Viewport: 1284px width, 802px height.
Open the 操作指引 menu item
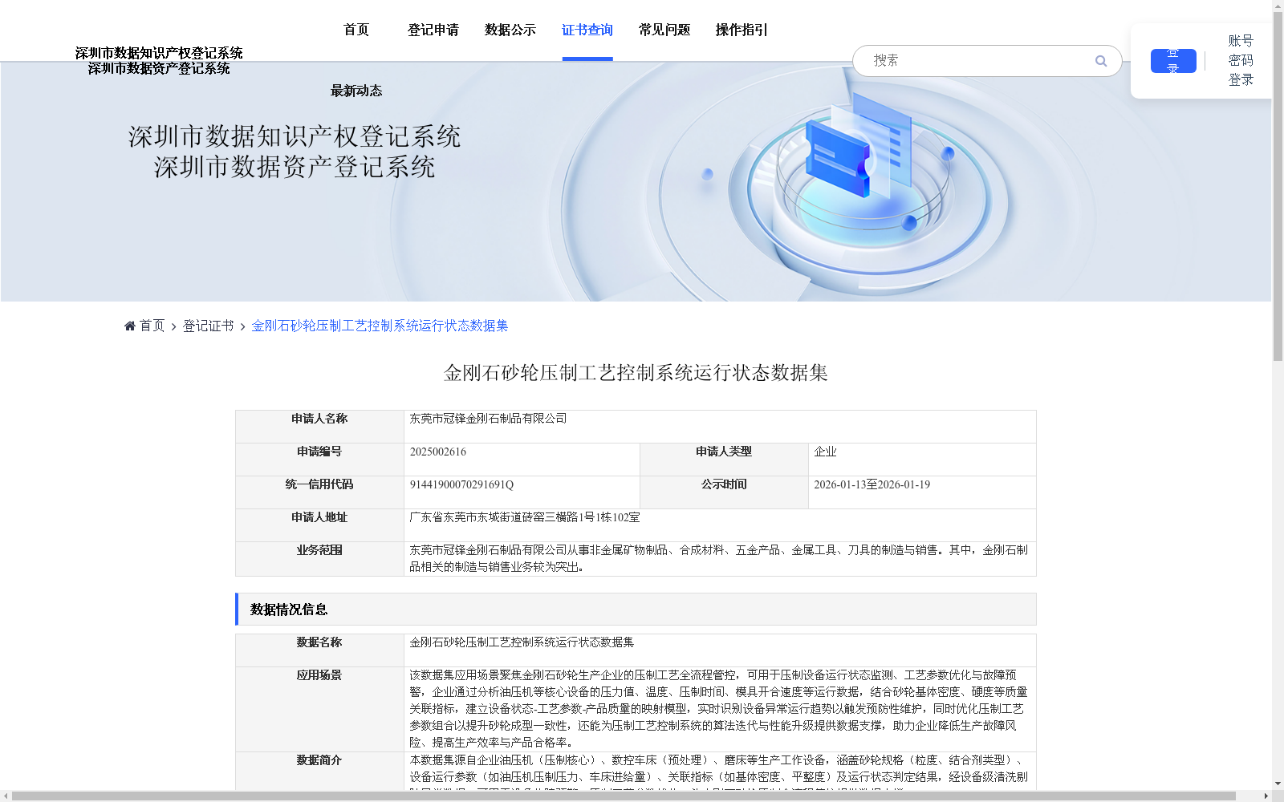pyautogui.click(x=742, y=30)
